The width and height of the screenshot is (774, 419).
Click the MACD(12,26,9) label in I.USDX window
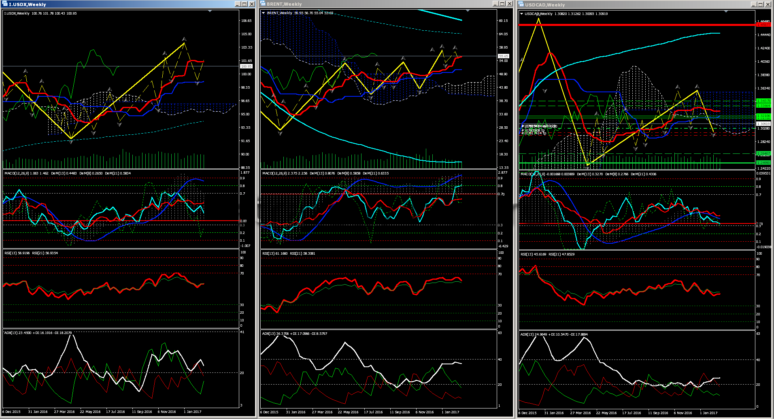17,173
